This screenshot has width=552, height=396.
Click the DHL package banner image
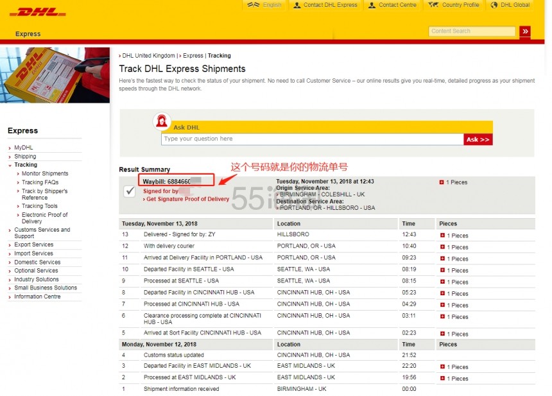pos(55,75)
